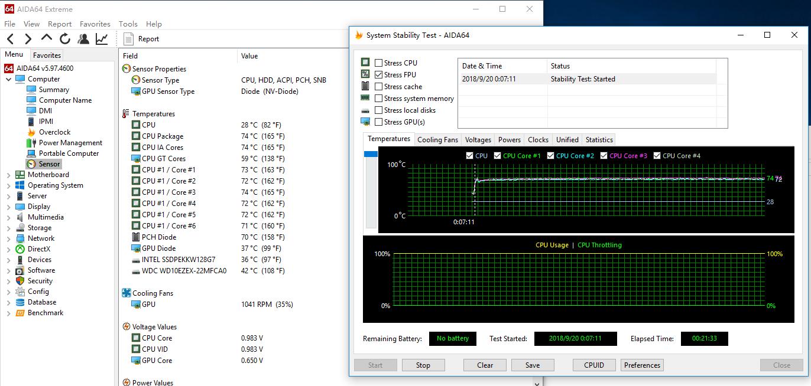Switch to the Cooling Fans tab

pyautogui.click(x=437, y=140)
